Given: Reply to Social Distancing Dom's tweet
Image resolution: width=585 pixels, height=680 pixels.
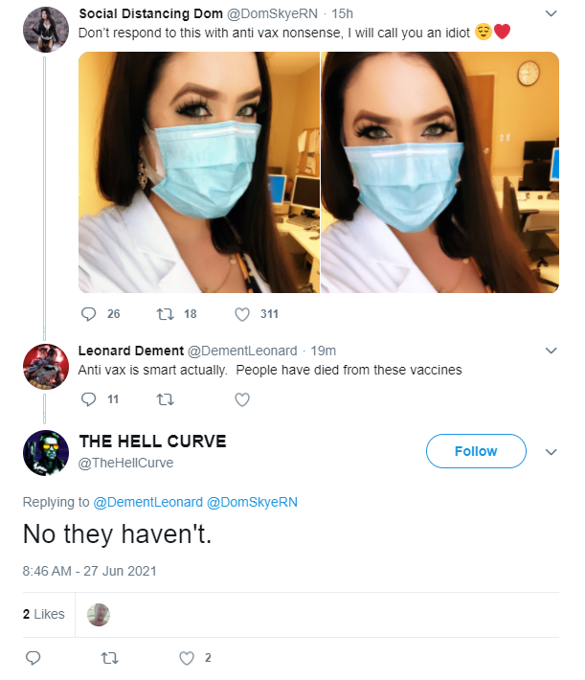Looking at the screenshot, I should tap(88, 313).
